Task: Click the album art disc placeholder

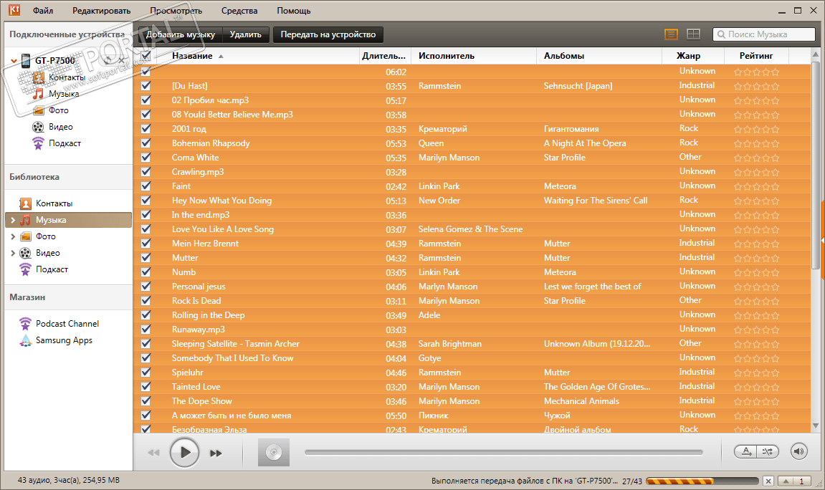Action: (274, 452)
